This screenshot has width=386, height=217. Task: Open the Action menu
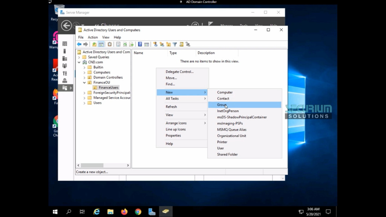click(93, 37)
